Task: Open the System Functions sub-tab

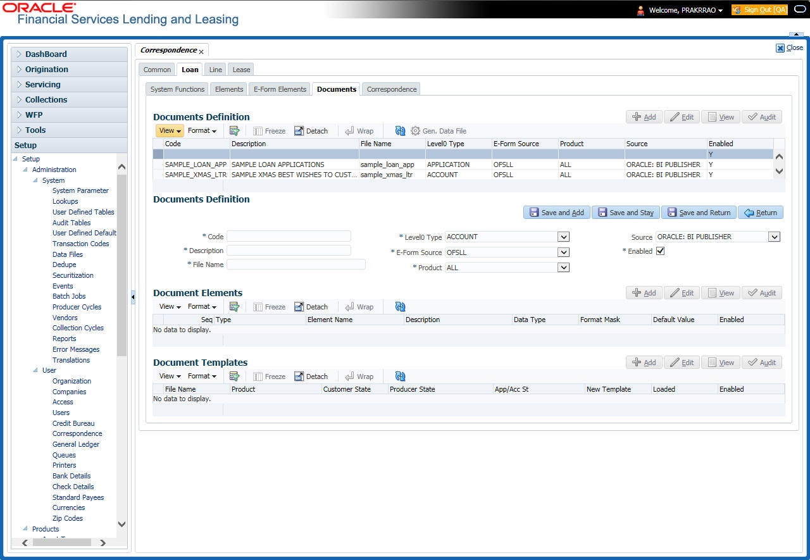Action: click(x=177, y=89)
